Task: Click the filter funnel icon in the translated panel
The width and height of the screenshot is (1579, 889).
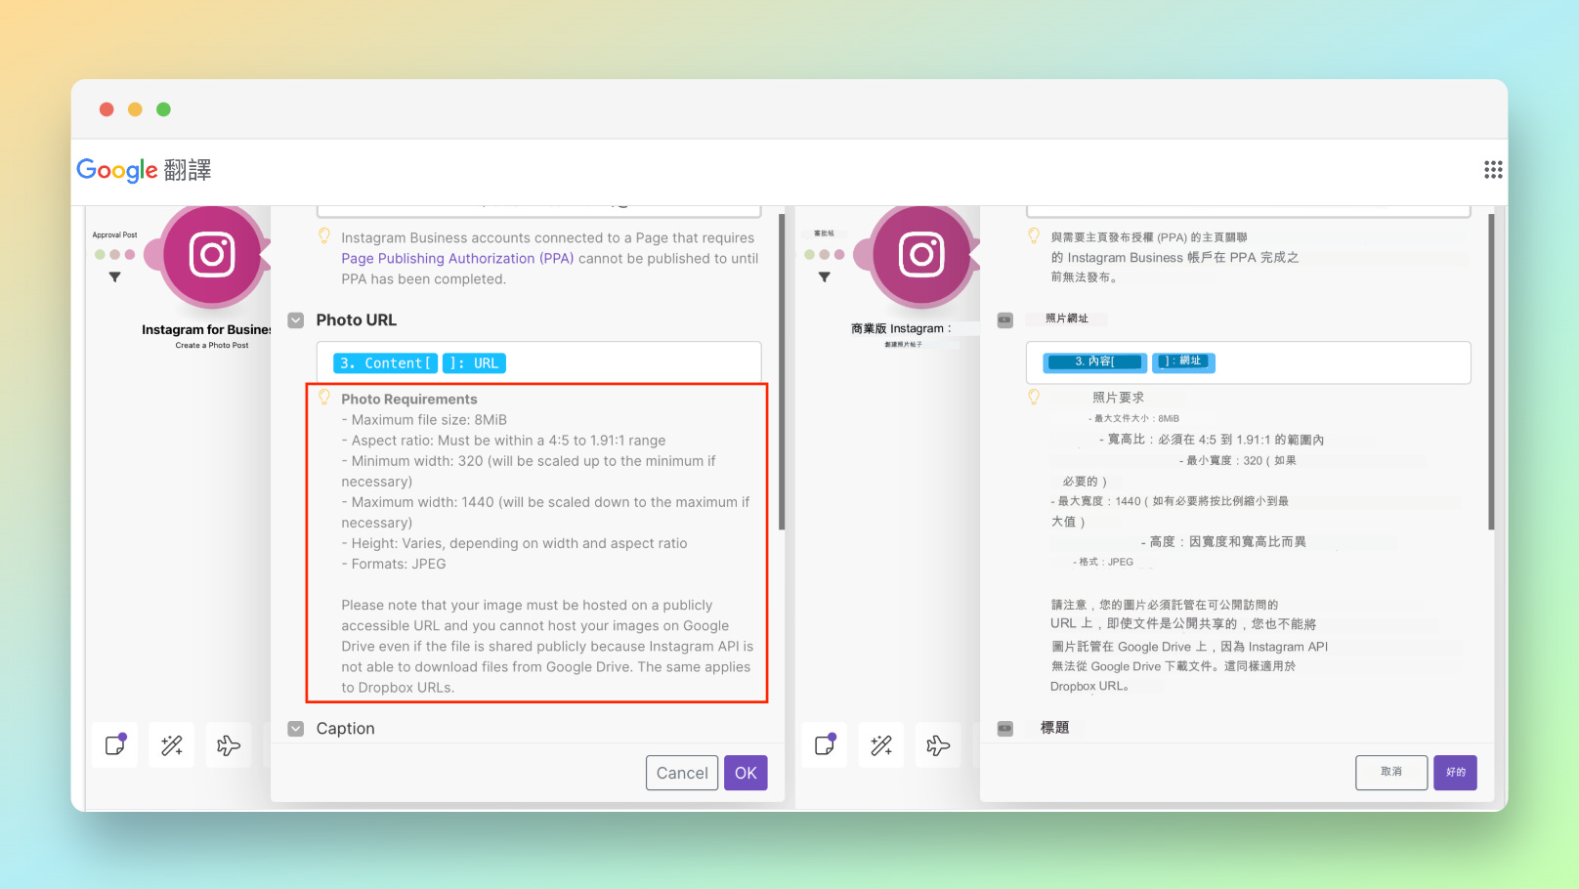Action: coord(825,277)
